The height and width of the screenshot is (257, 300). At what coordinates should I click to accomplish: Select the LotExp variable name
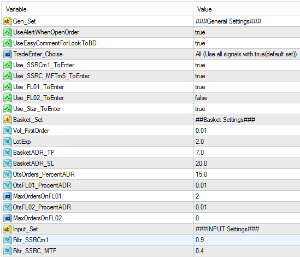pyautogui.click(x=22, y=142)
